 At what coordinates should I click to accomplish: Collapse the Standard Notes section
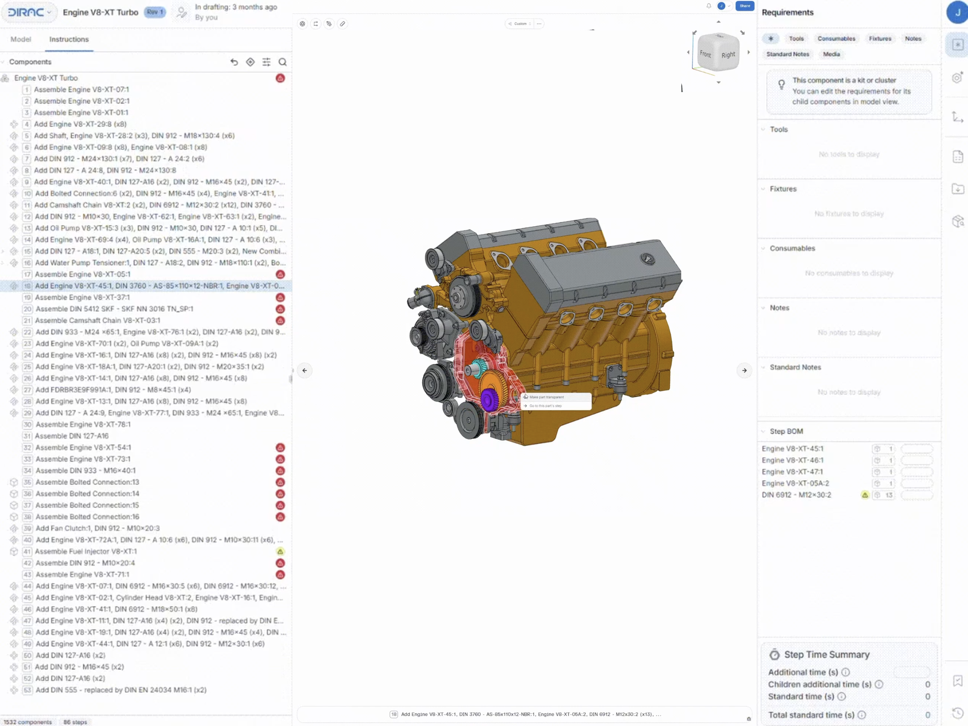pos(763,367)
